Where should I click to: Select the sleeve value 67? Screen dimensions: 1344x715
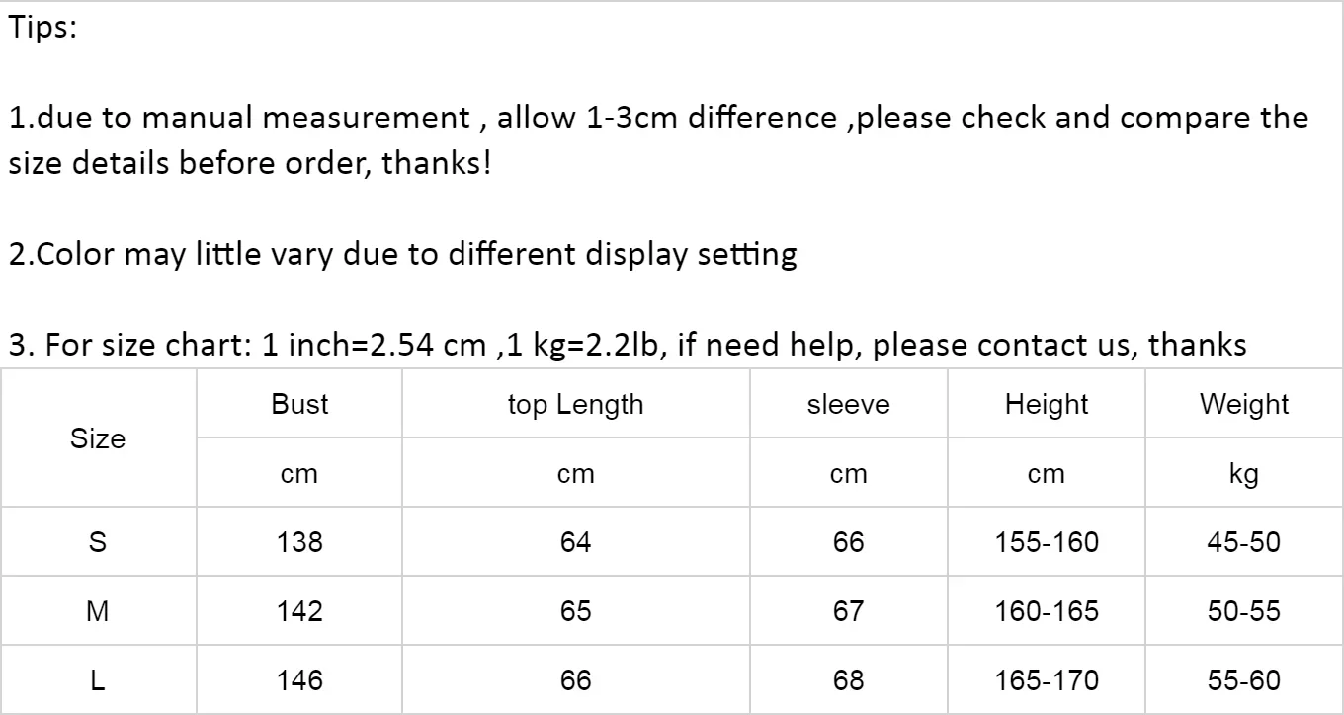point(848,611)
